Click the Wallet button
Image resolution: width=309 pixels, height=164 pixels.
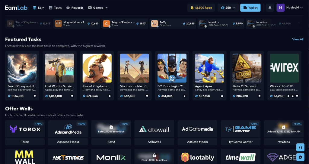click(x=250, y=8)
